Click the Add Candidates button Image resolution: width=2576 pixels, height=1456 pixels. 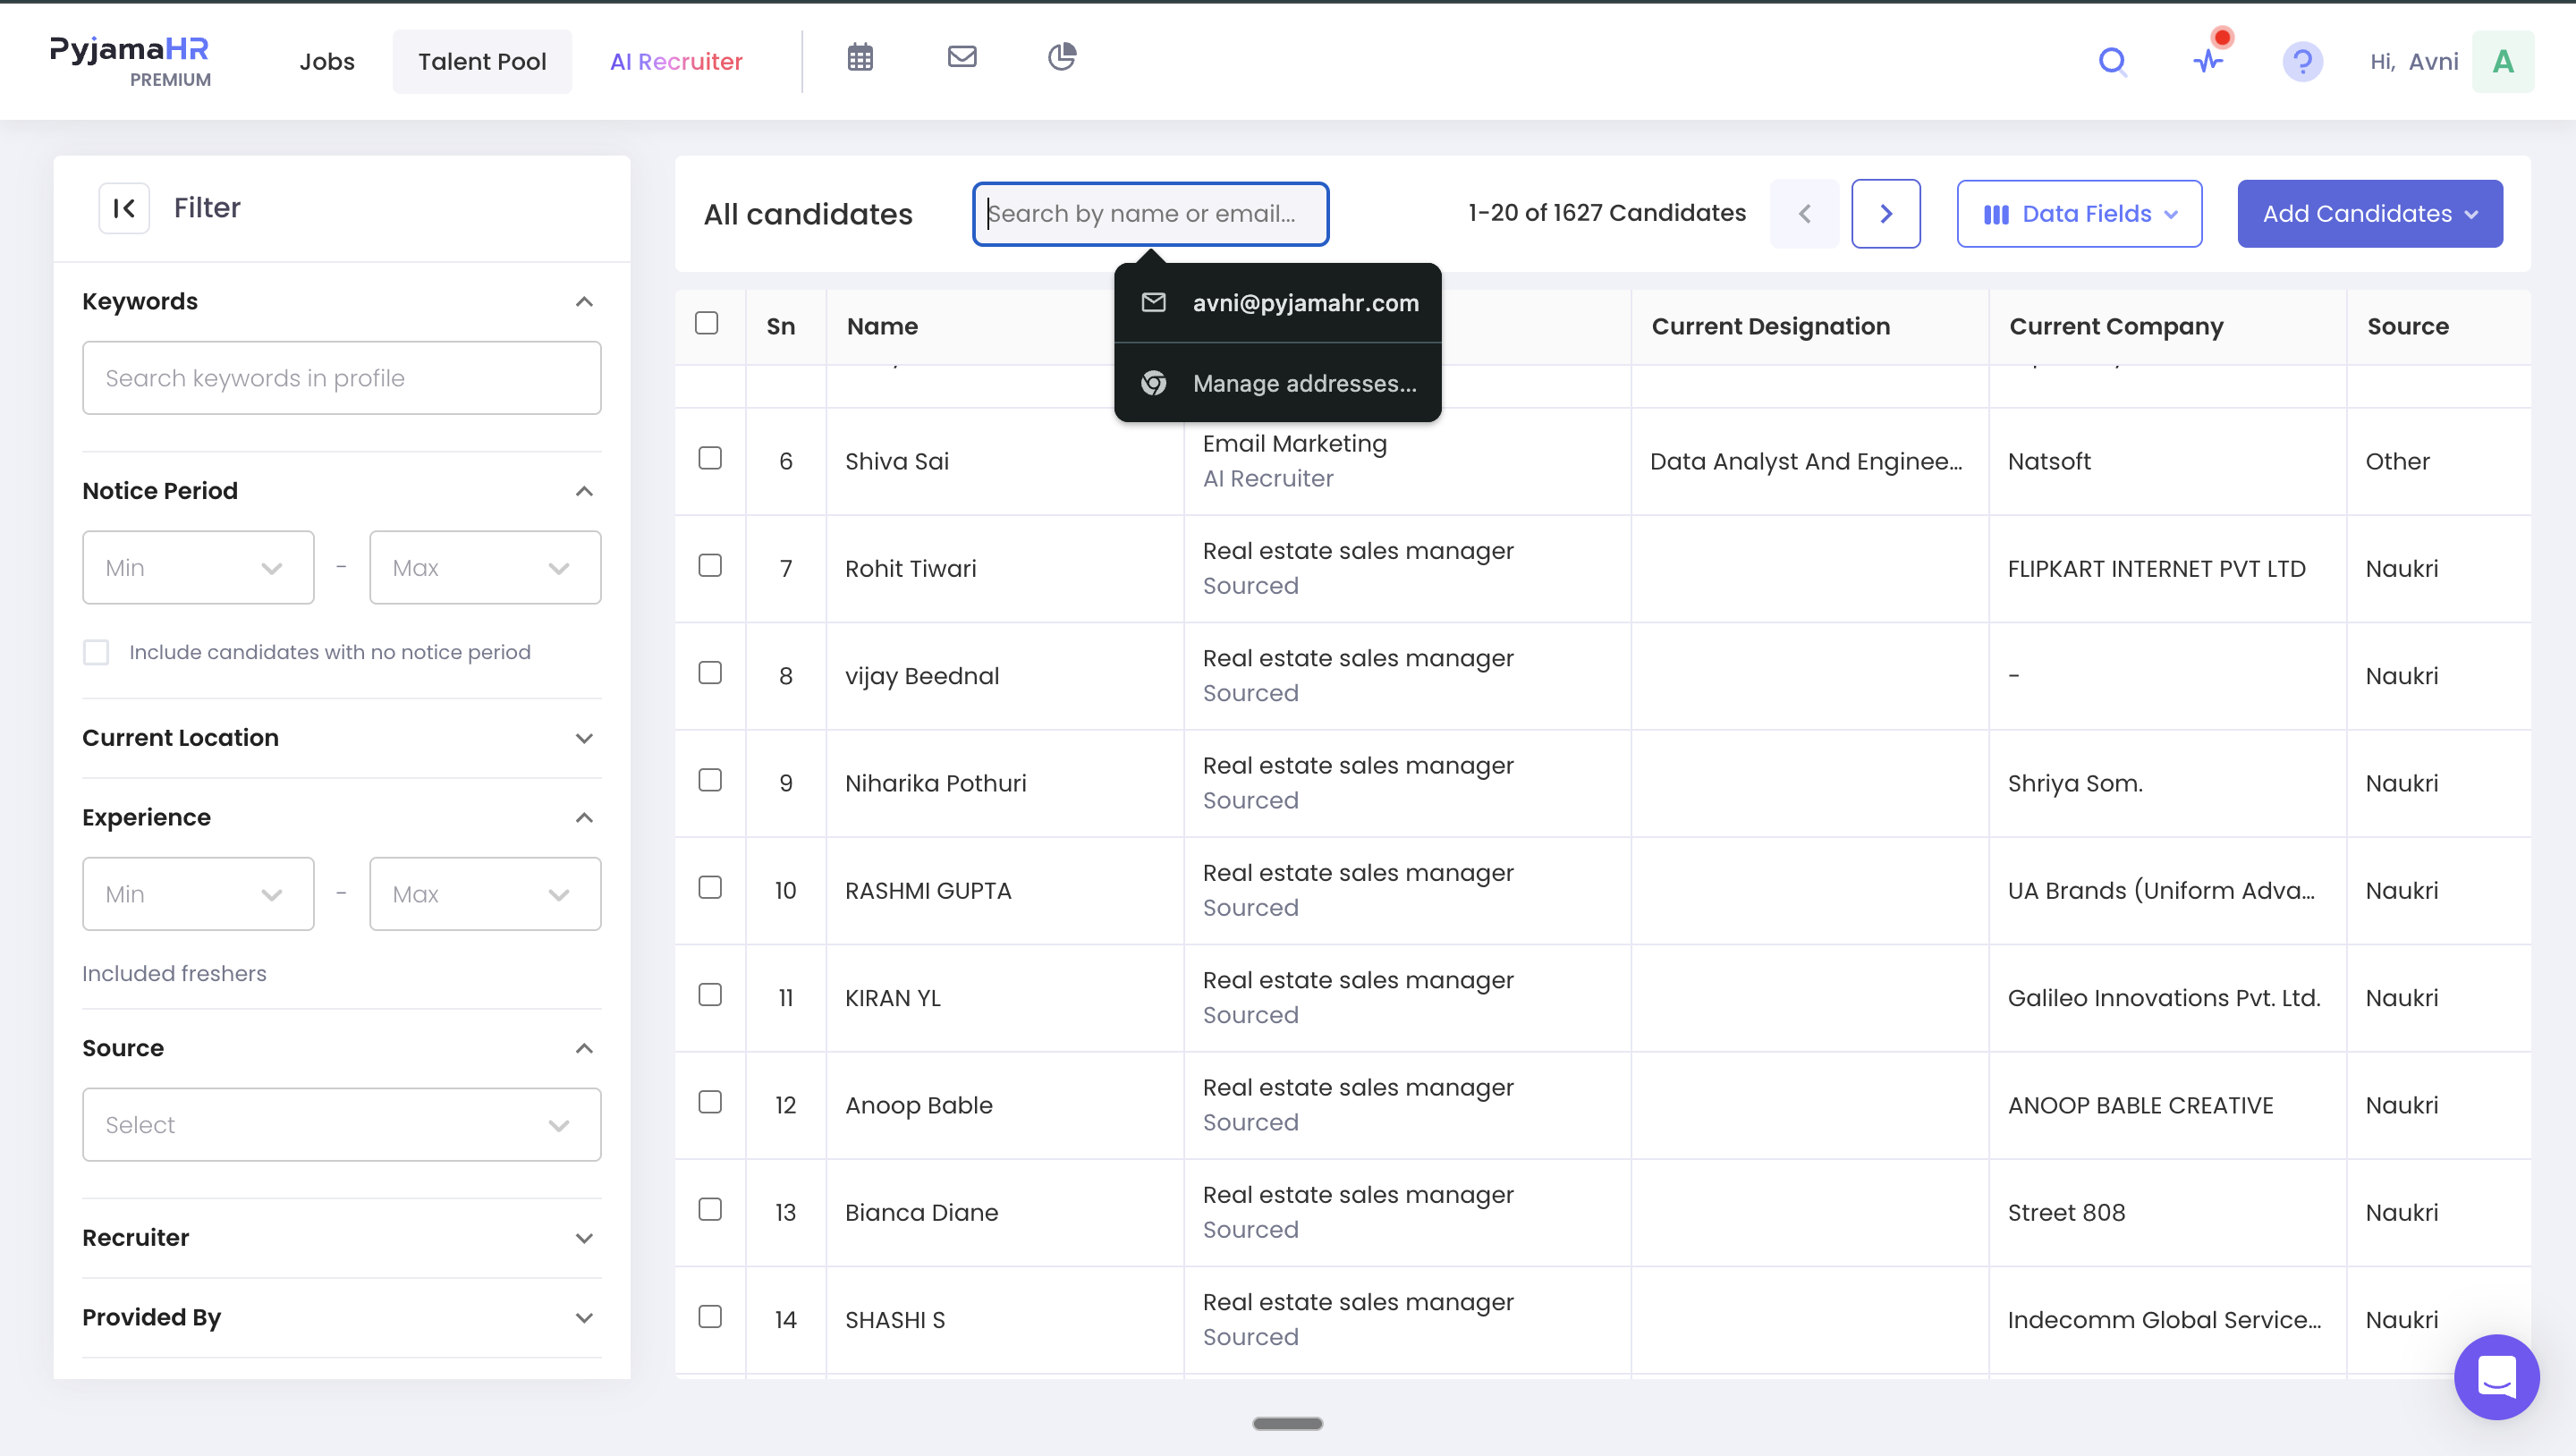coord(2370,214)
